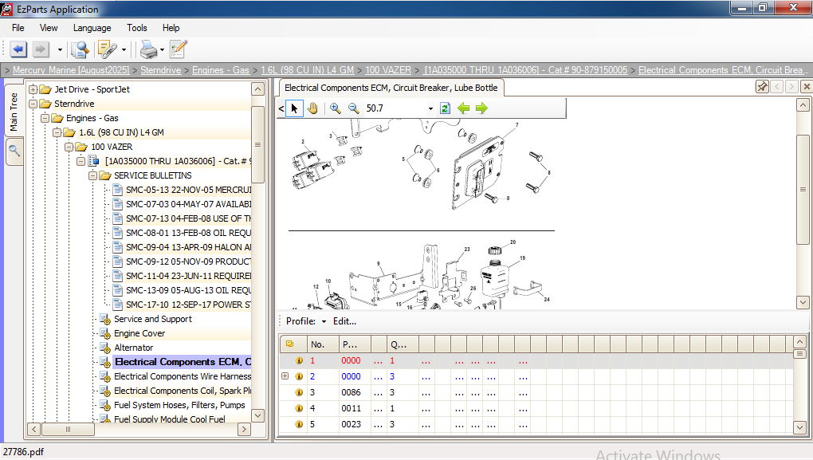Image resolution: width=813 pixels, height=460 pixels.
Task: Click the search/find document toolbar icon
Action: point(80,49)
